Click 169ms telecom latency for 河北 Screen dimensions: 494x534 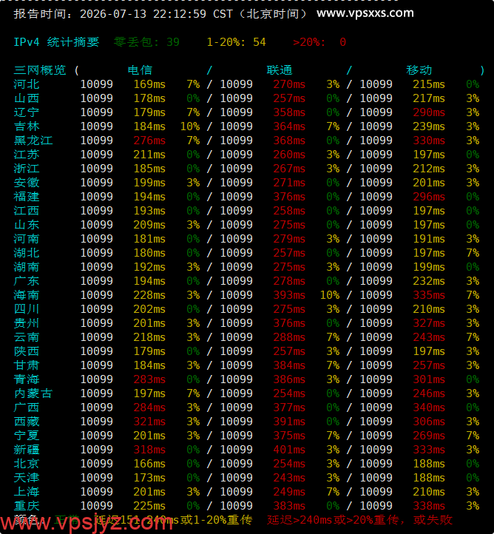149,84
